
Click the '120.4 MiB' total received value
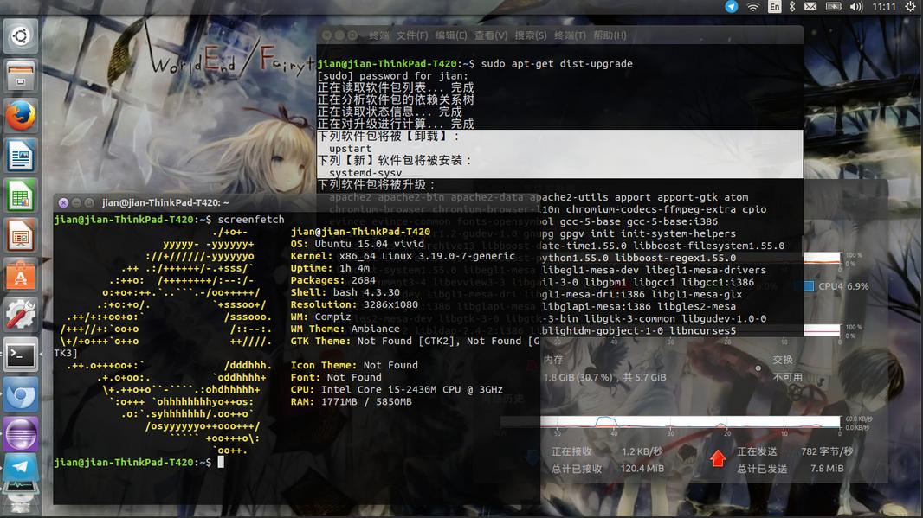(642, 469)
